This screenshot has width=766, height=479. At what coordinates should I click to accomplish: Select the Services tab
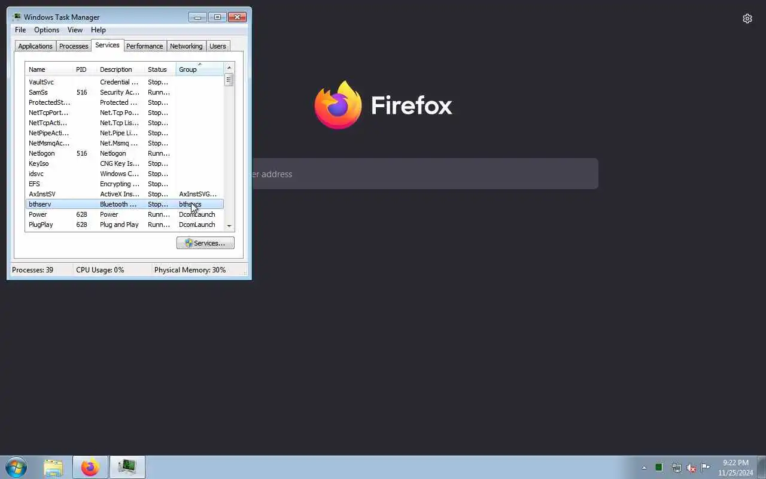point(107,45)
